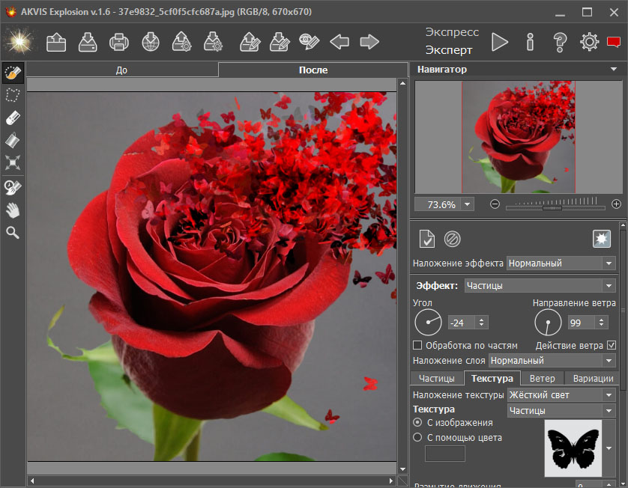
Task: Click the explosion effect star icon button
Action: pos(602,239)
